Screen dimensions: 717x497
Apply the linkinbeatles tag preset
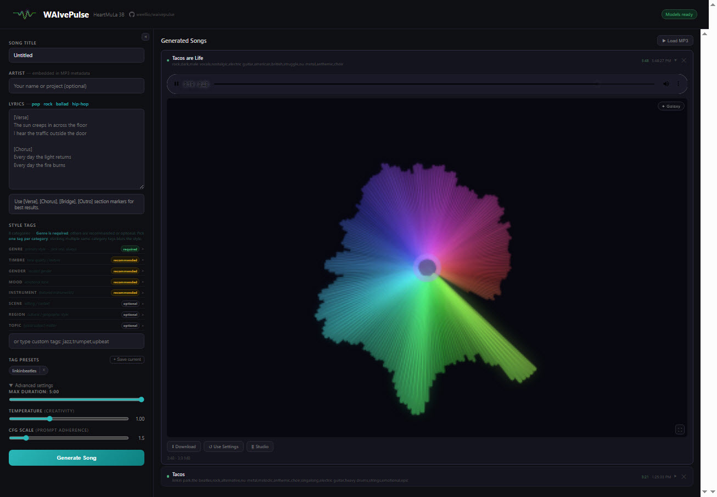tap(24, 371)
